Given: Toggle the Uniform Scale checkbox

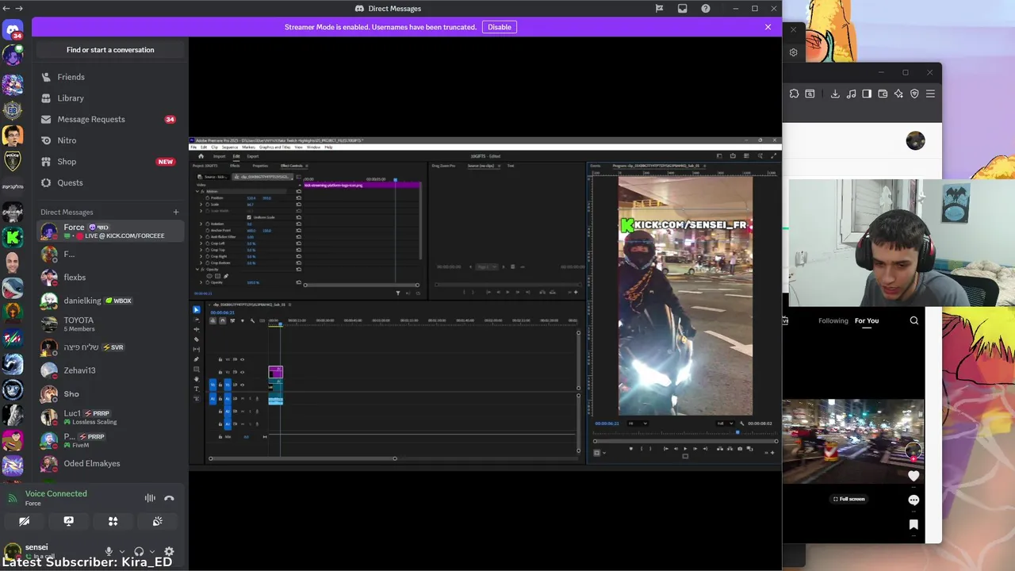Looking at the screenshot, I should tap(249, 217).
